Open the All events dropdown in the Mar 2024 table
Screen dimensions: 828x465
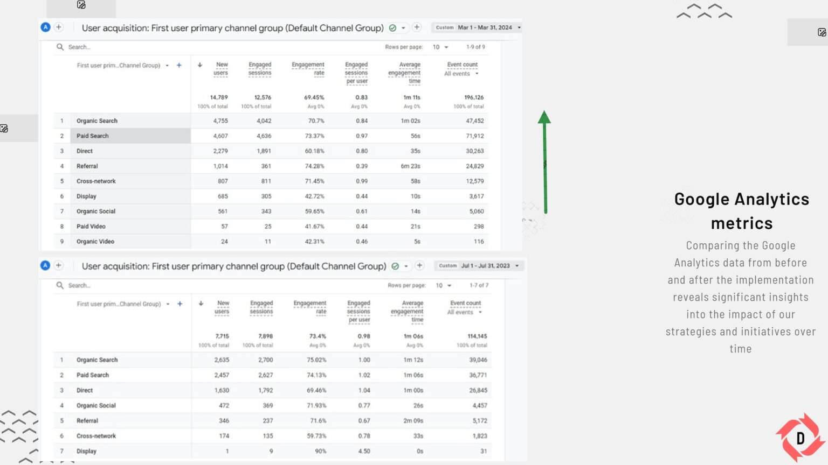pyautogui.click(x=461, y=74)
